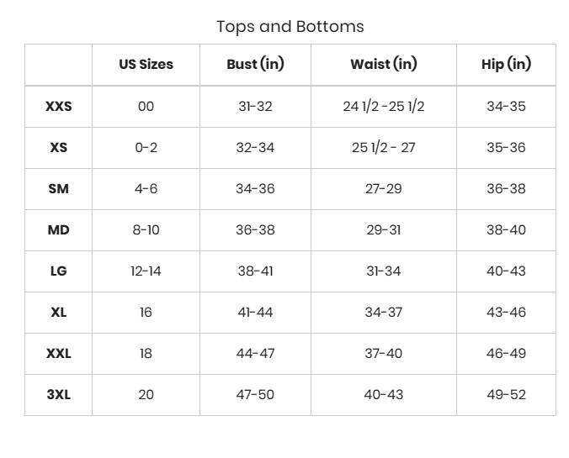
Task: Click the 12-14 US sizes cell
Action: (x=146, y=271)
